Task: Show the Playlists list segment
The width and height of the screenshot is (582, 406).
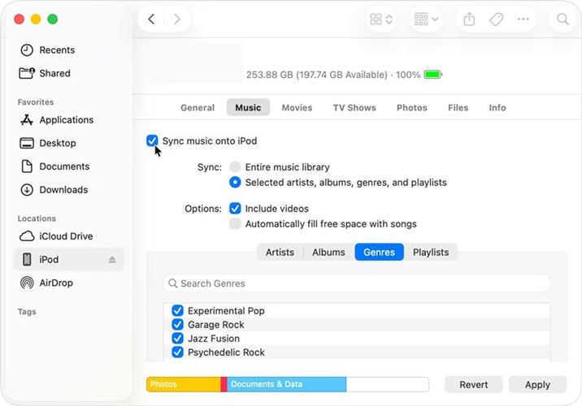Action: [431, 253]
